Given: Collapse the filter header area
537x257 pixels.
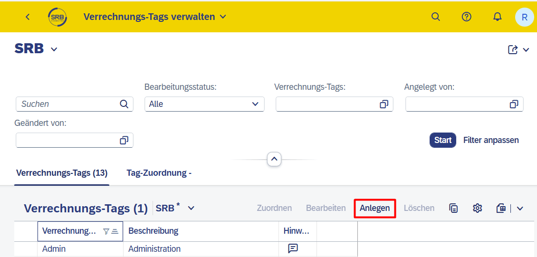Looking at the screenshot, I should click(x=274, y=159).
